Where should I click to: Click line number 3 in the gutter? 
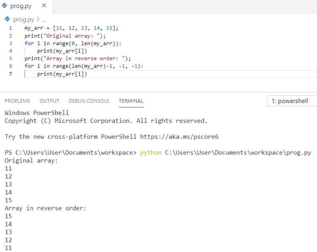[x=11, y=44]
